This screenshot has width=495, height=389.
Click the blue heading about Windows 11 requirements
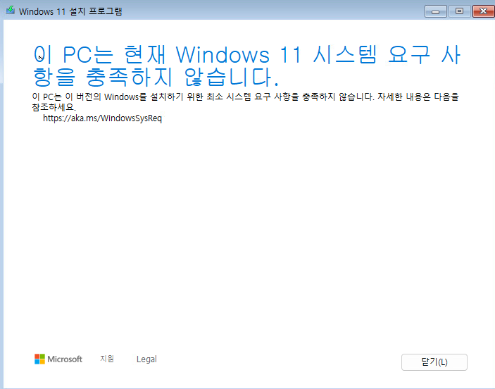247,66
